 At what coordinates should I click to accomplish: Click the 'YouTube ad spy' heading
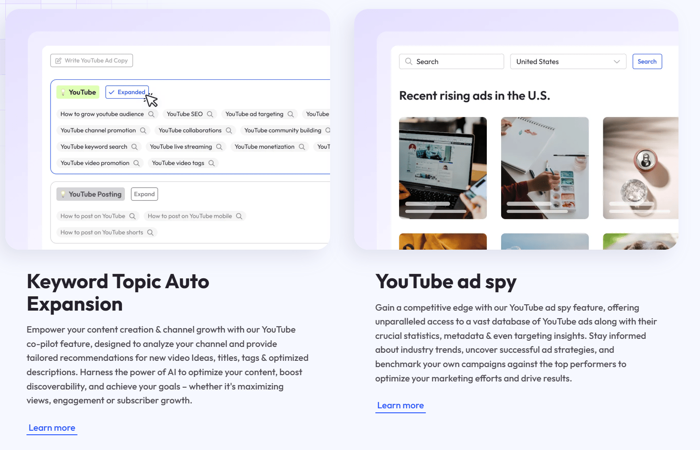(446, 282)
